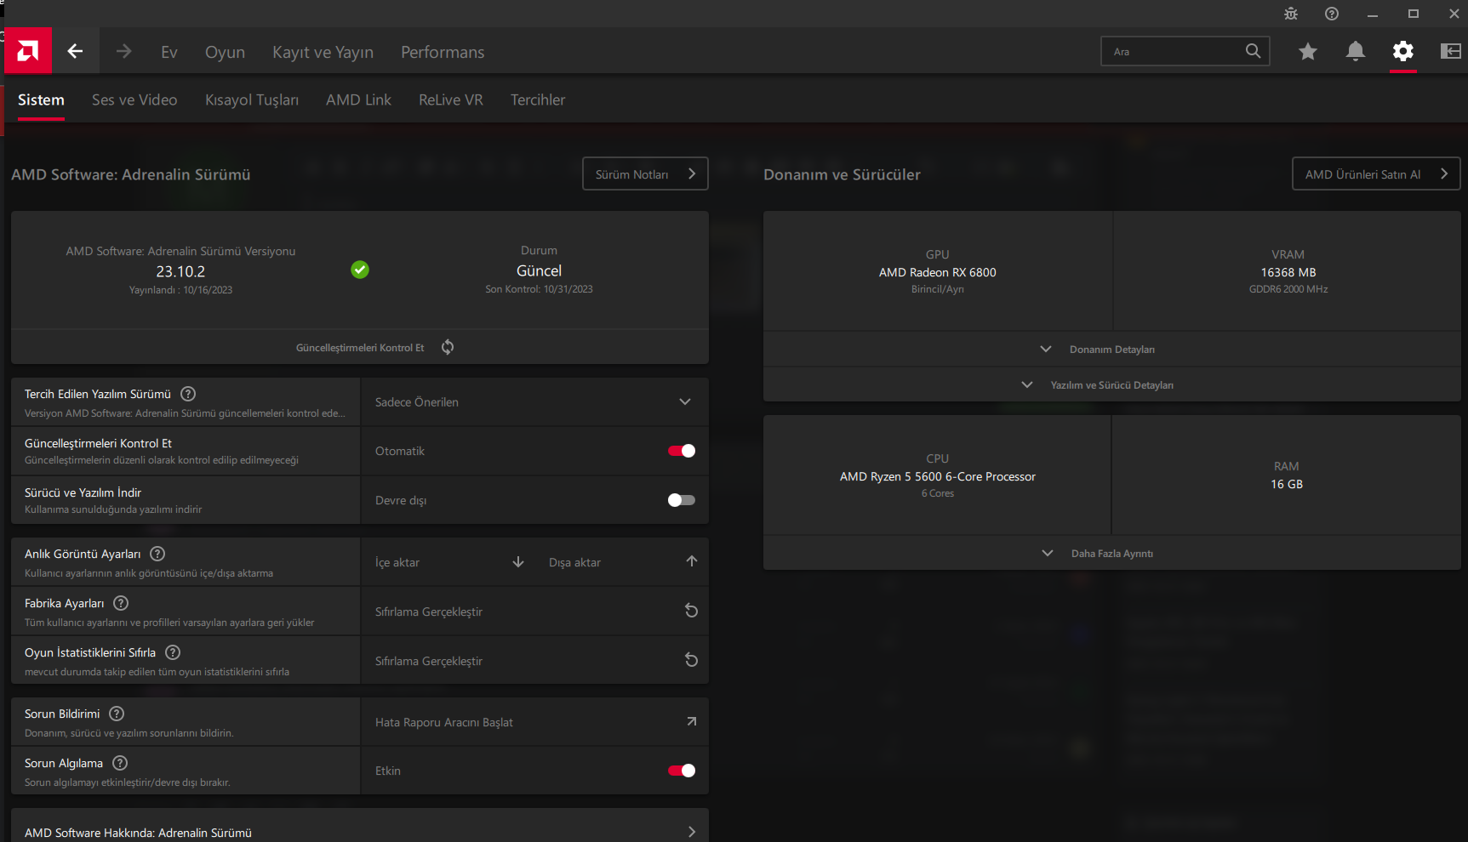Click the green up-to-date checkmark icon

coord(360,270)
